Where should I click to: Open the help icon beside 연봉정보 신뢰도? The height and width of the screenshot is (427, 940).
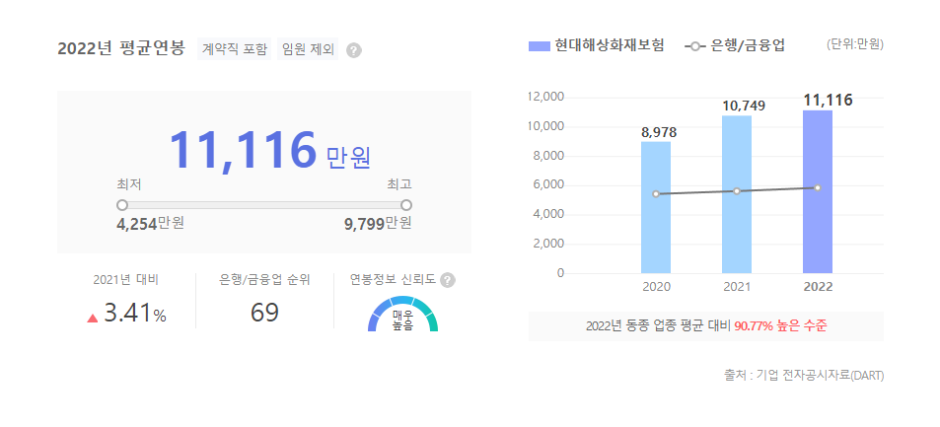448,280
